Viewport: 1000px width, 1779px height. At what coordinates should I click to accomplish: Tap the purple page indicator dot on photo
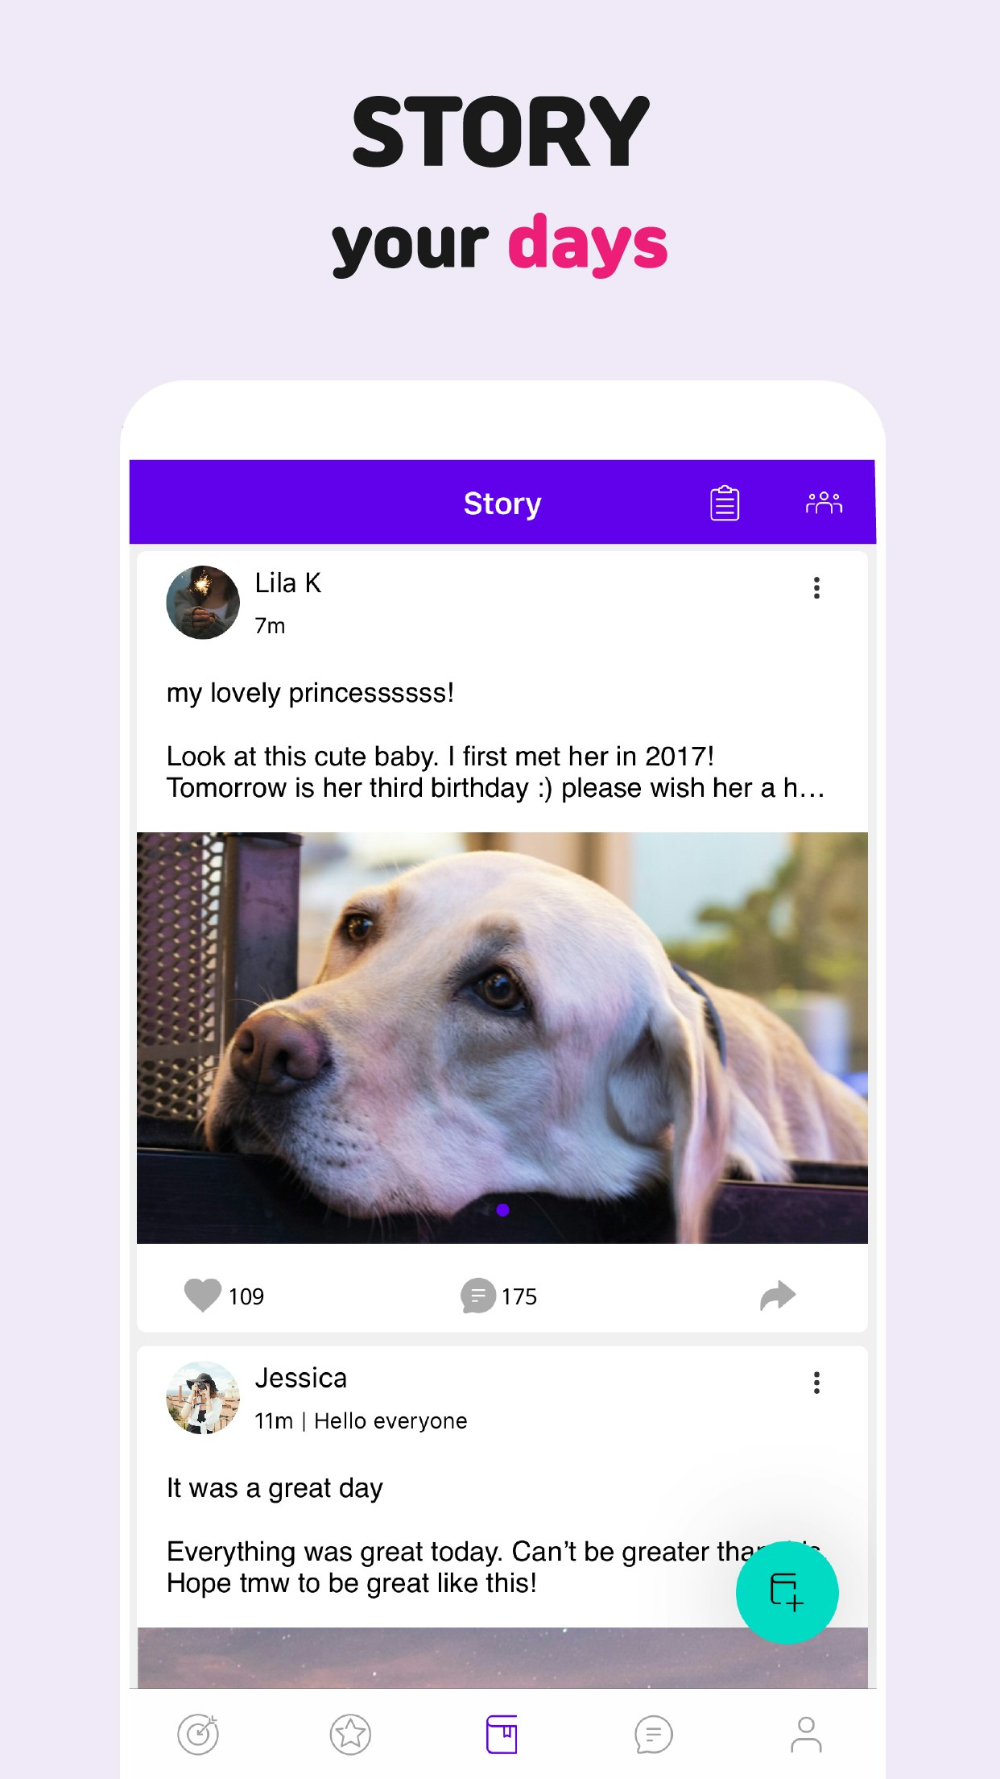click(503, 1209)
